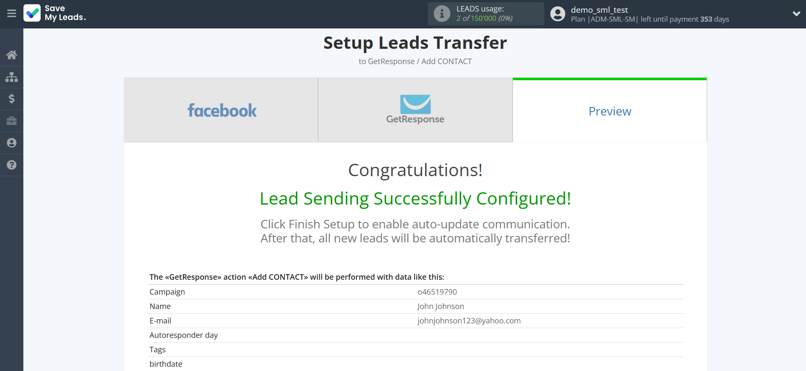Click the E-mail value johnjohnson123@yahoo.com
This screenshot has width=806, height=371.
469,321
